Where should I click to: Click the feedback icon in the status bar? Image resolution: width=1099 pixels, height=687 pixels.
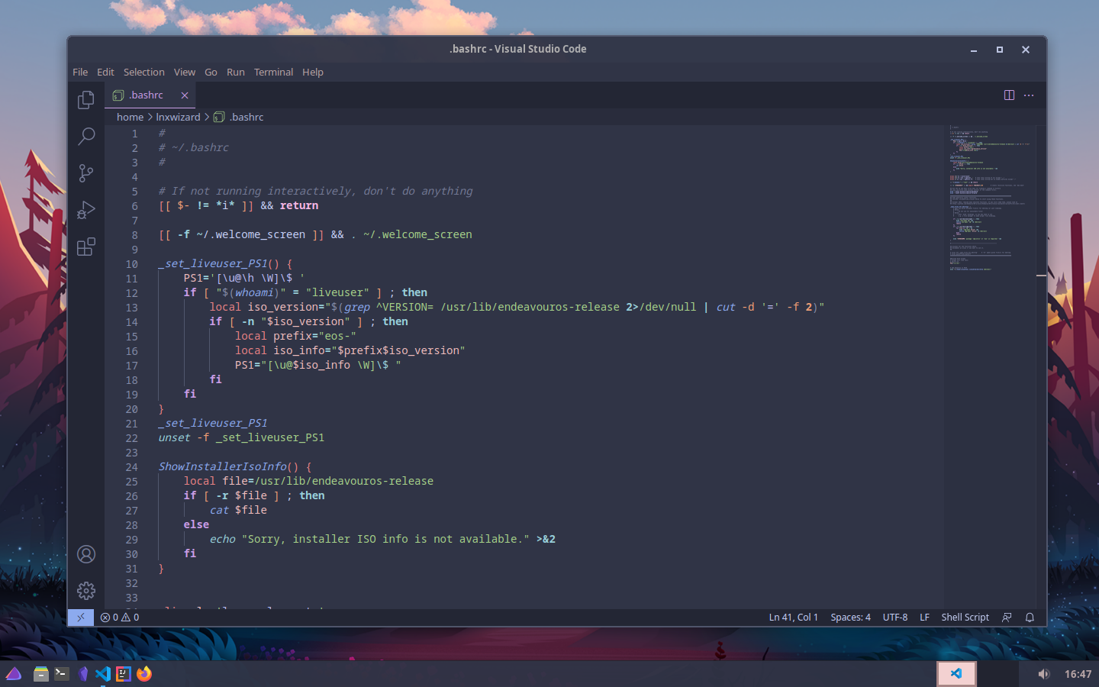(1007, 618)
